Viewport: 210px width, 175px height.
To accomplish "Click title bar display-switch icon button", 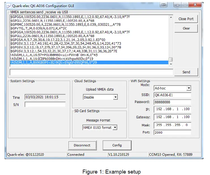I will click(x=164, y=5).
